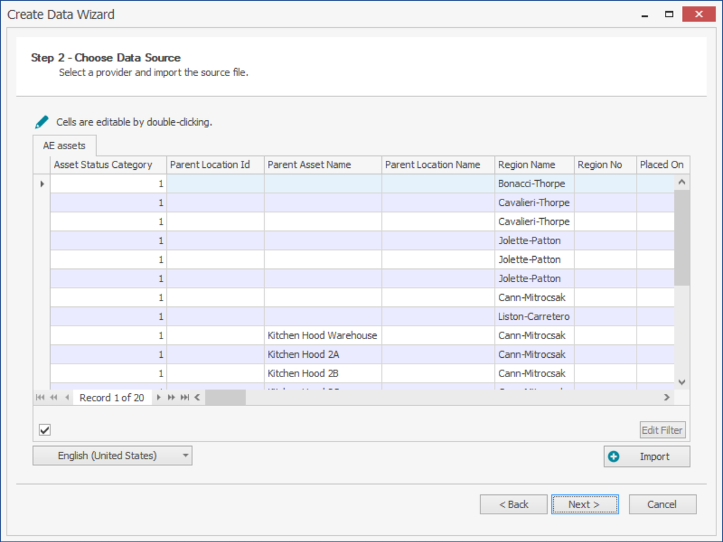Go back with the Back button
Viewport: 723px width, 542px height.
tap(513, 505)
